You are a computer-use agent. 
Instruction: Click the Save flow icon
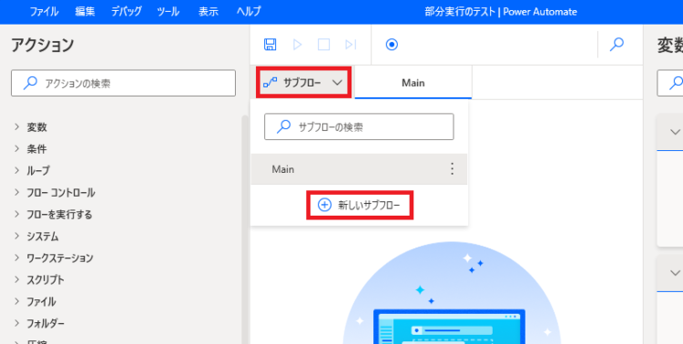[x=270, y=45]
